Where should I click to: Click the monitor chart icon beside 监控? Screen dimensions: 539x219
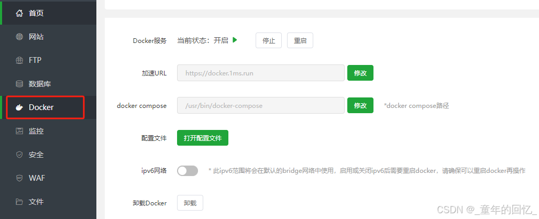coord(19,131)
